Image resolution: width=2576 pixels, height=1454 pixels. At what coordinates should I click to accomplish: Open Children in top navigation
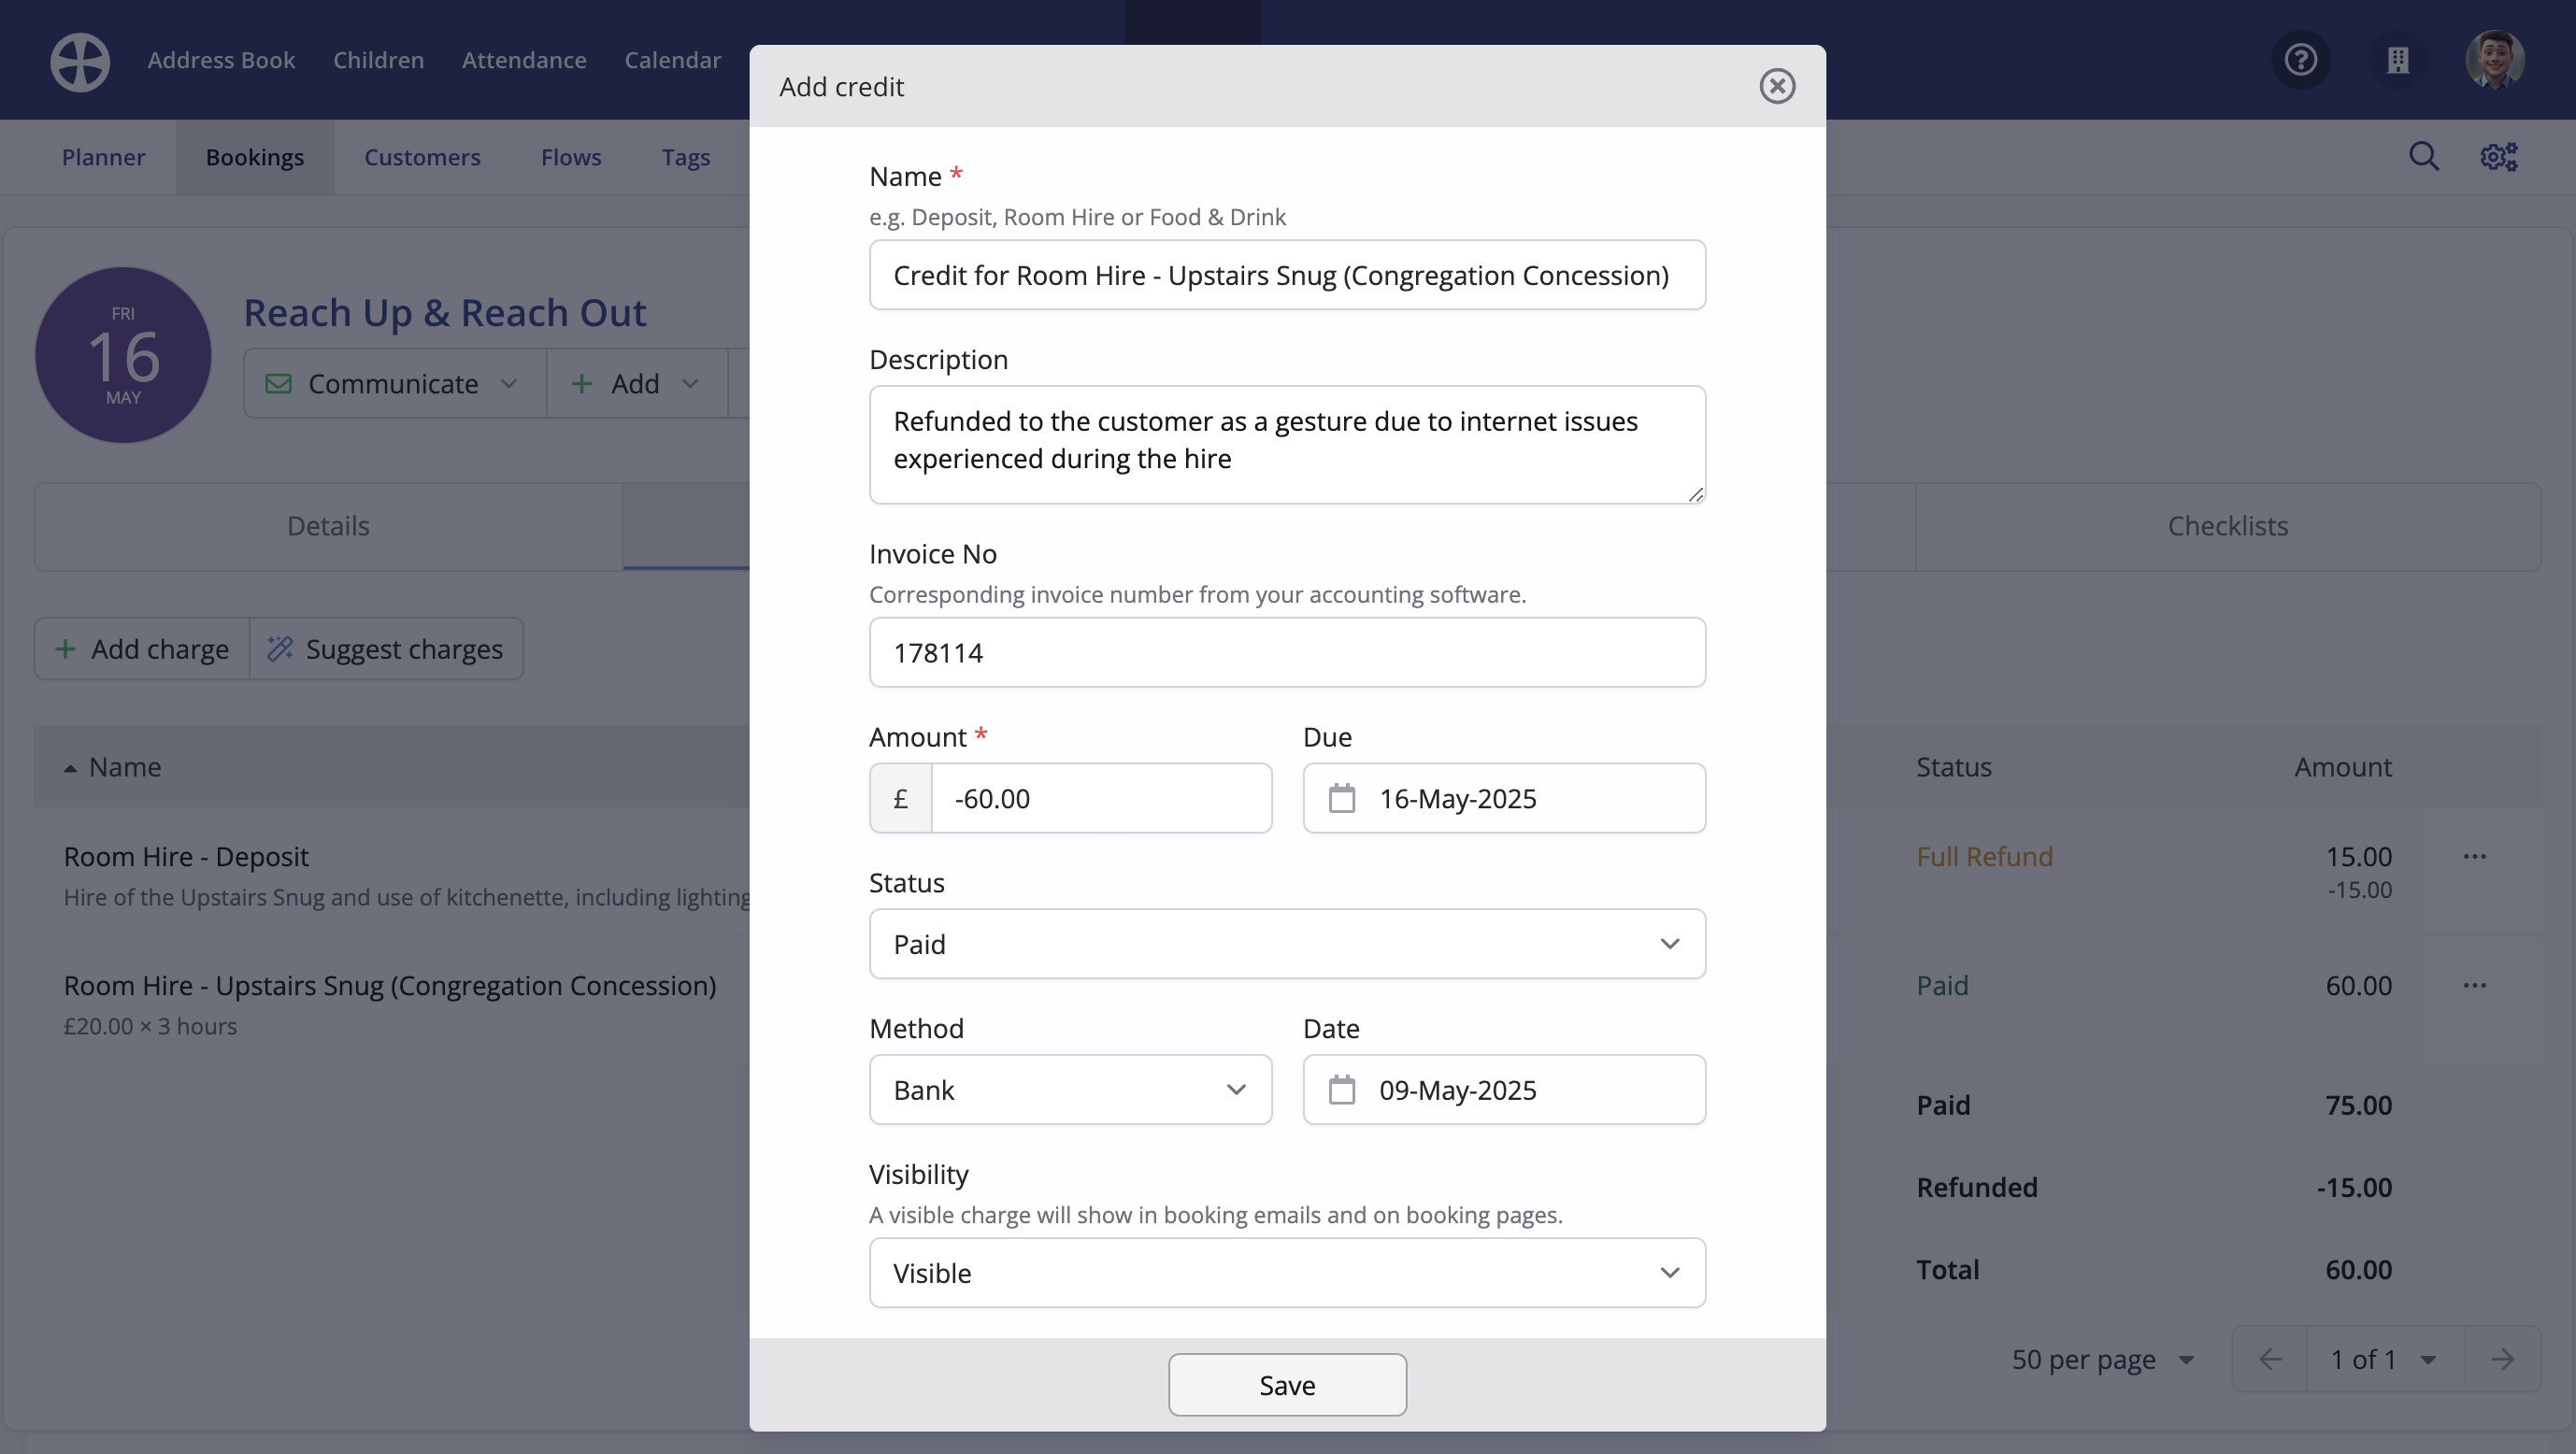(x=378, y=60)
